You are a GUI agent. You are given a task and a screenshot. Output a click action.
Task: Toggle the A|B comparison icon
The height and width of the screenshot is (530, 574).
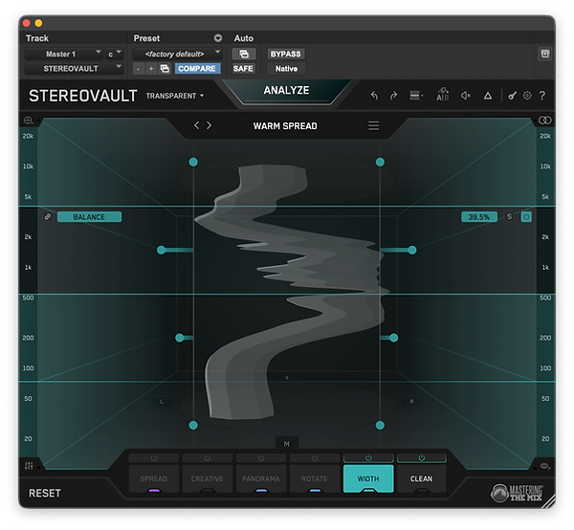[x=442, y=95]
